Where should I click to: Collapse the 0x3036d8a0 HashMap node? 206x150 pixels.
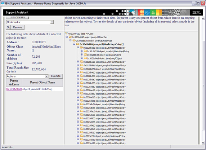(71, 40)
